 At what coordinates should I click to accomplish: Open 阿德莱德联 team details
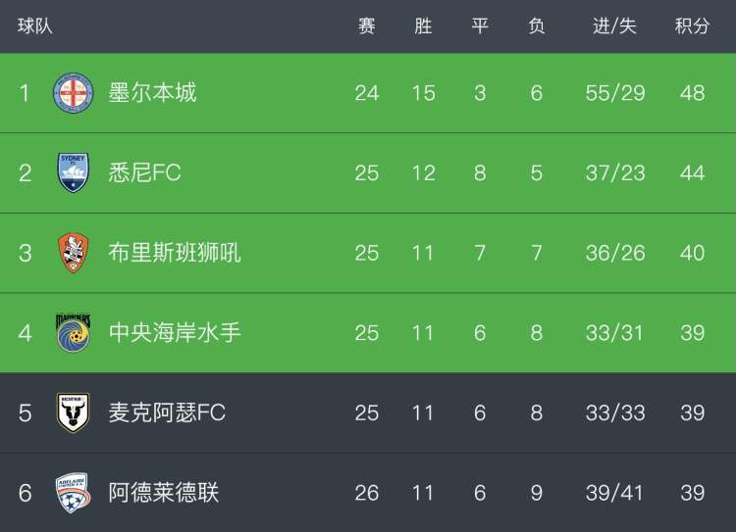164,493
